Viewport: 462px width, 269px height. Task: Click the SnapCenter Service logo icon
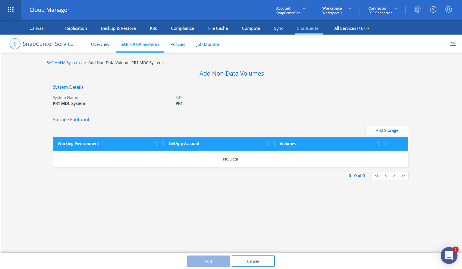[x=15, y=44]
